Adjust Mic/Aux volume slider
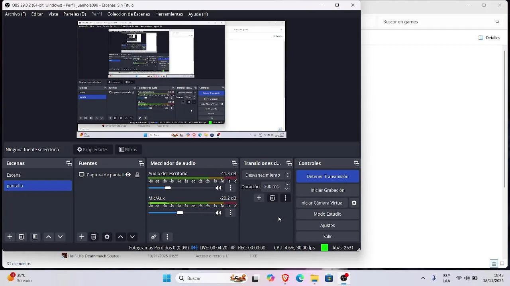 click(180, 213)
